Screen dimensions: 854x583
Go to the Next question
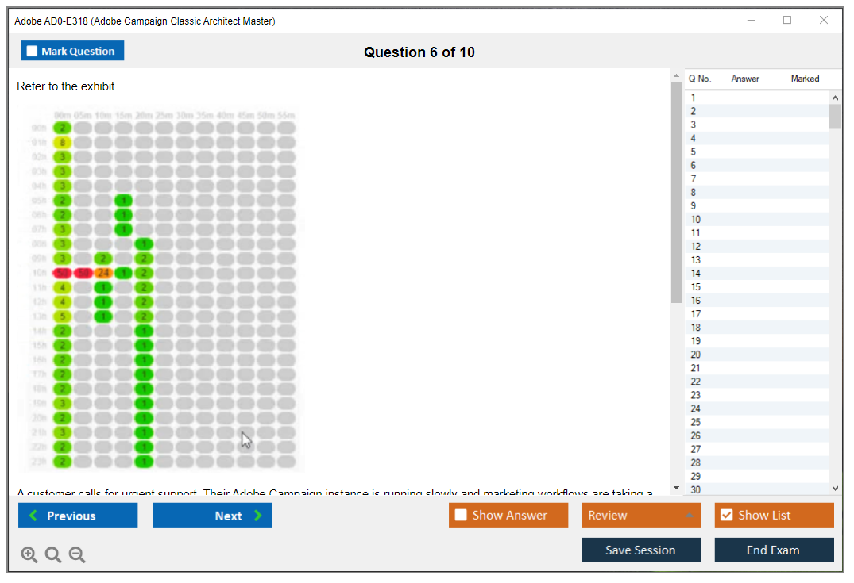coord(212,516)
